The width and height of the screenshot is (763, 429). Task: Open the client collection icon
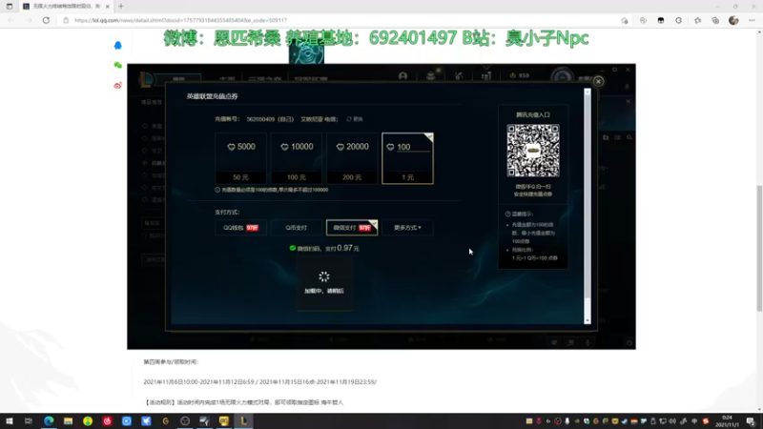(431, 76)
